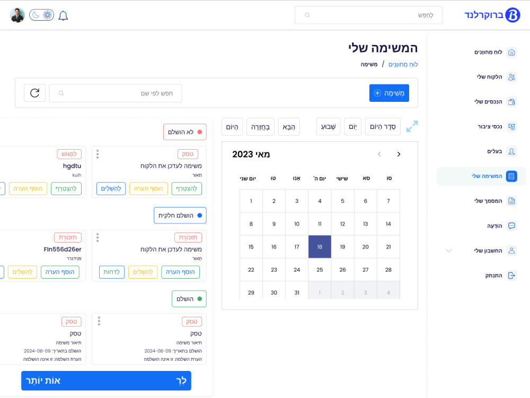Click the FIn556d26er task title
530x398 pixels.
63,249
